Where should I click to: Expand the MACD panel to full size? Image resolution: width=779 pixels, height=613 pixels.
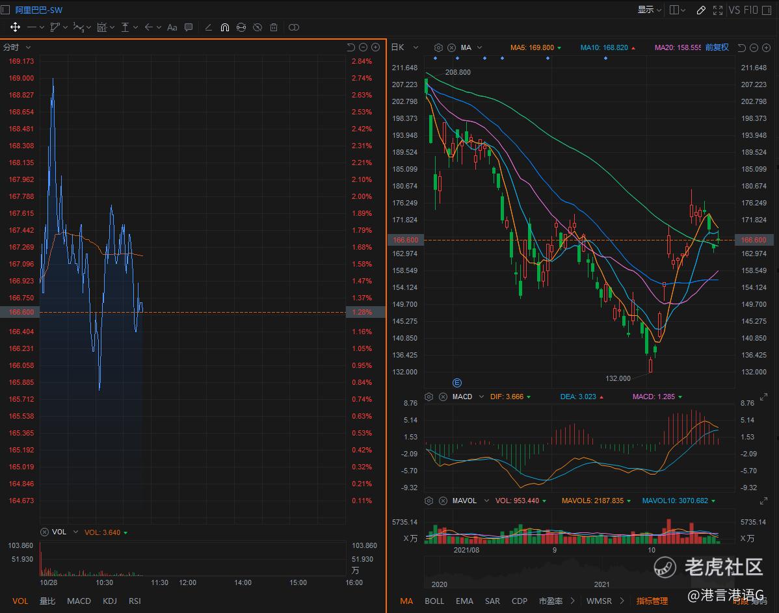[x=763, y=397]
